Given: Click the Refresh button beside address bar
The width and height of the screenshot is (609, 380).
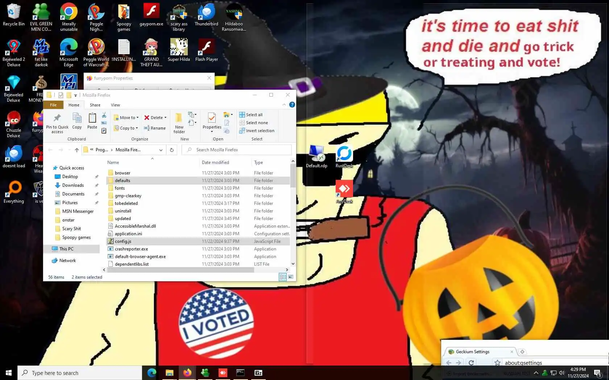Looking at the screenshot, I should coord(172,150).
